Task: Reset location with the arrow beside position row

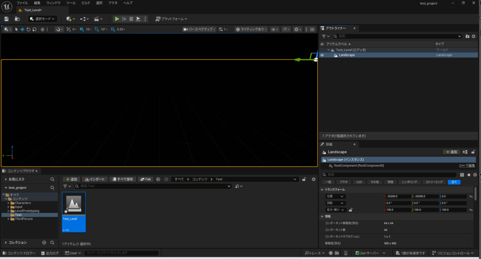Action: [x=471, y=197]
